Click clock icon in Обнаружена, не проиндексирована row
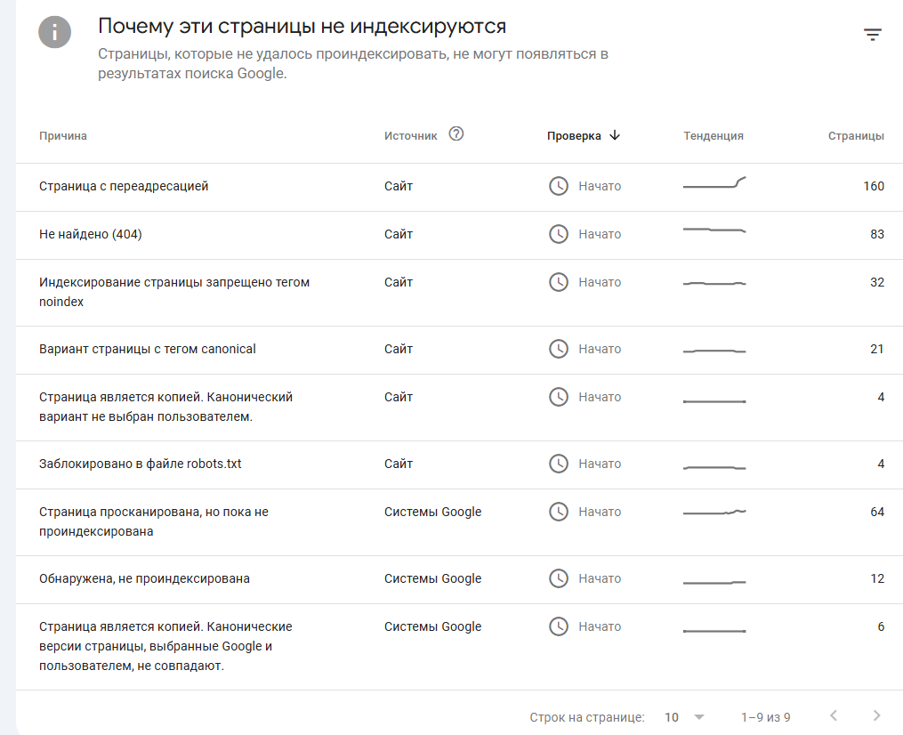Screen dimensions: 903x735 pos(558,578)
